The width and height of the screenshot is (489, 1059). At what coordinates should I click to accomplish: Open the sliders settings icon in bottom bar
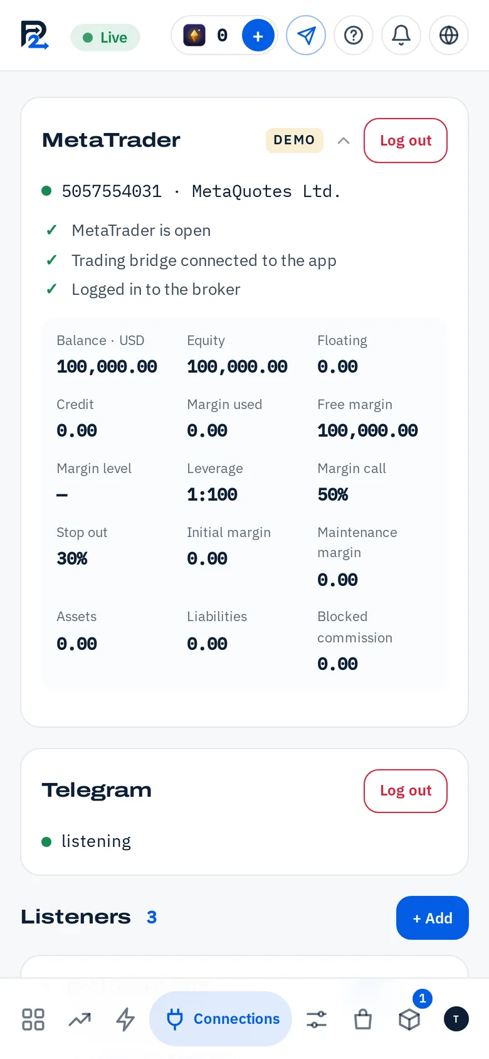click(x=317, y=1019)
